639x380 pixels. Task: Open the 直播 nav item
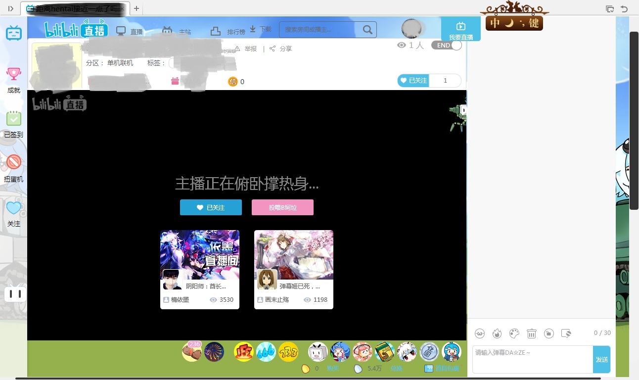(x=130, y=31)
